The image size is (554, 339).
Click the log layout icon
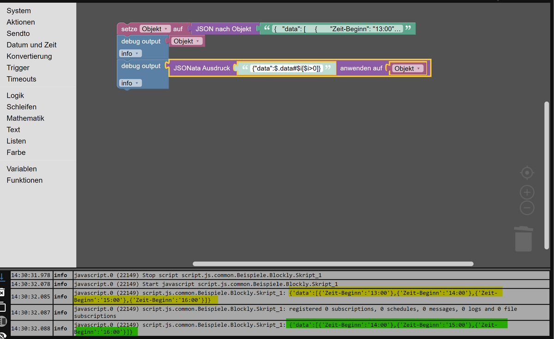coord(2,321)
